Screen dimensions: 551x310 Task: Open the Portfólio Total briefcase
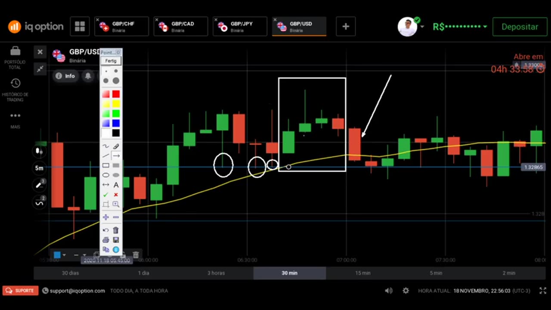pos(15,51)
